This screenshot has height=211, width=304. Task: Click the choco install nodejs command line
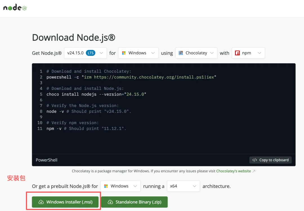[x=96, y=94]
